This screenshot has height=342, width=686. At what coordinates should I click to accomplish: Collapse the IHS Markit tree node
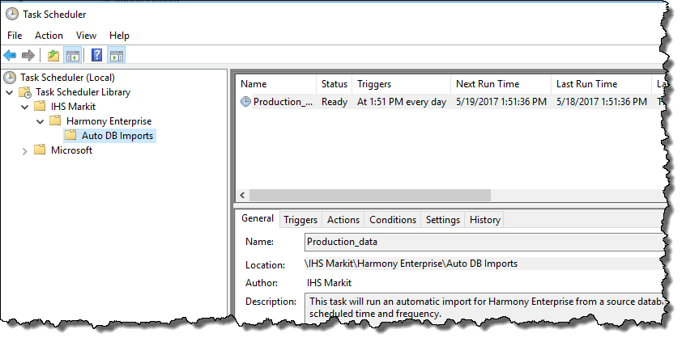24,107
